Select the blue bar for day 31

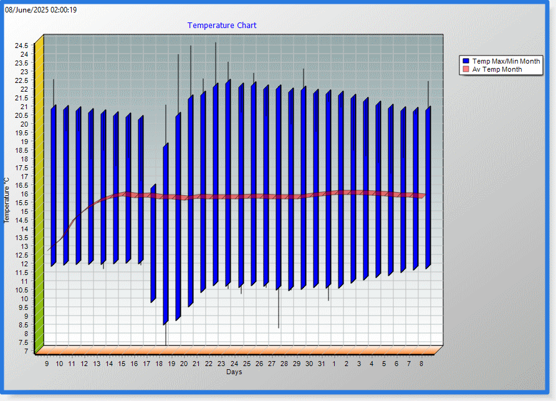point(328,189)
